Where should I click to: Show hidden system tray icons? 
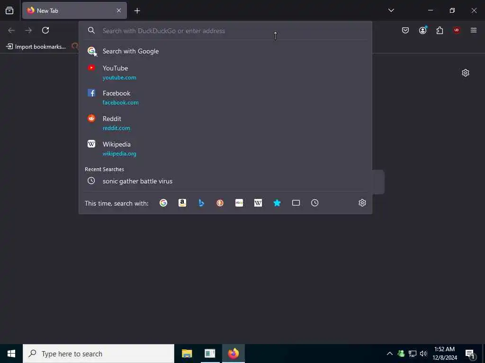390,354
